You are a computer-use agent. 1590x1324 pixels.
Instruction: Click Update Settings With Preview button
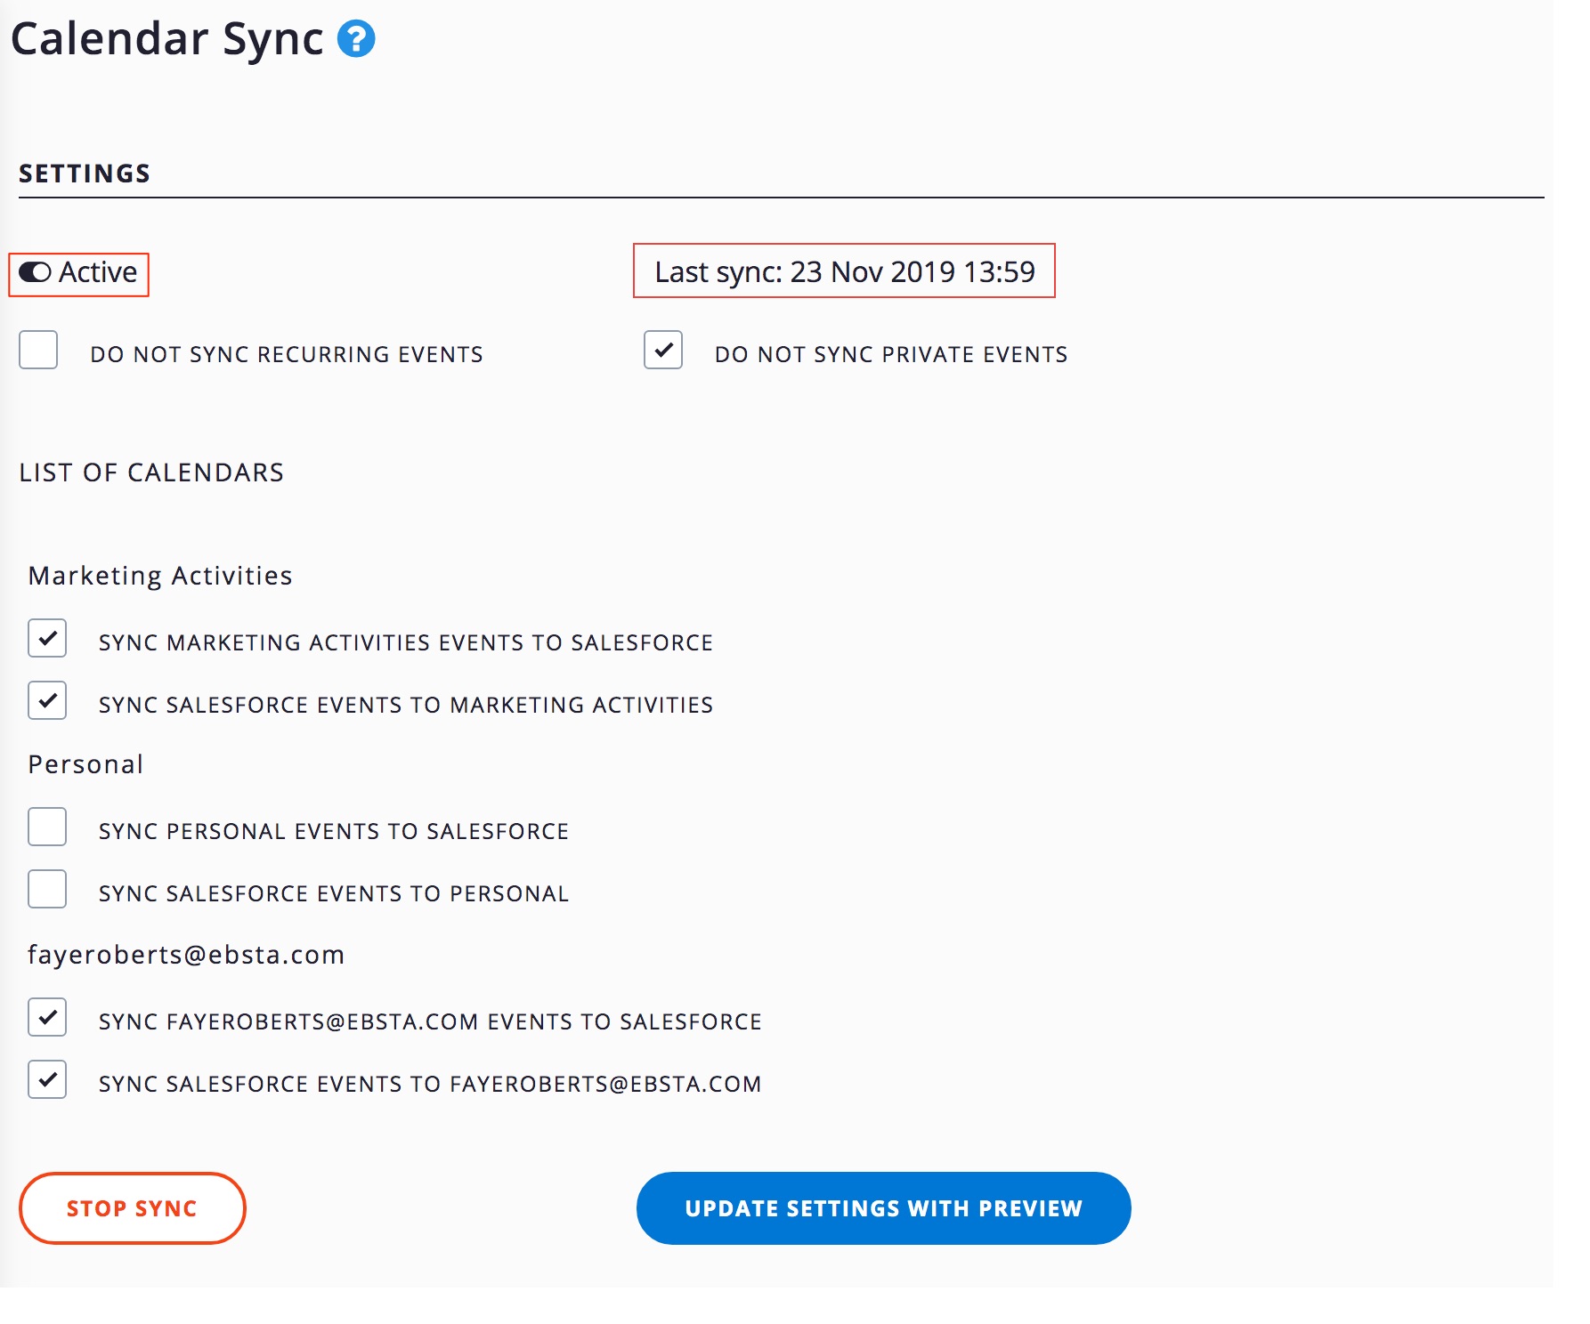[883, 1208]
